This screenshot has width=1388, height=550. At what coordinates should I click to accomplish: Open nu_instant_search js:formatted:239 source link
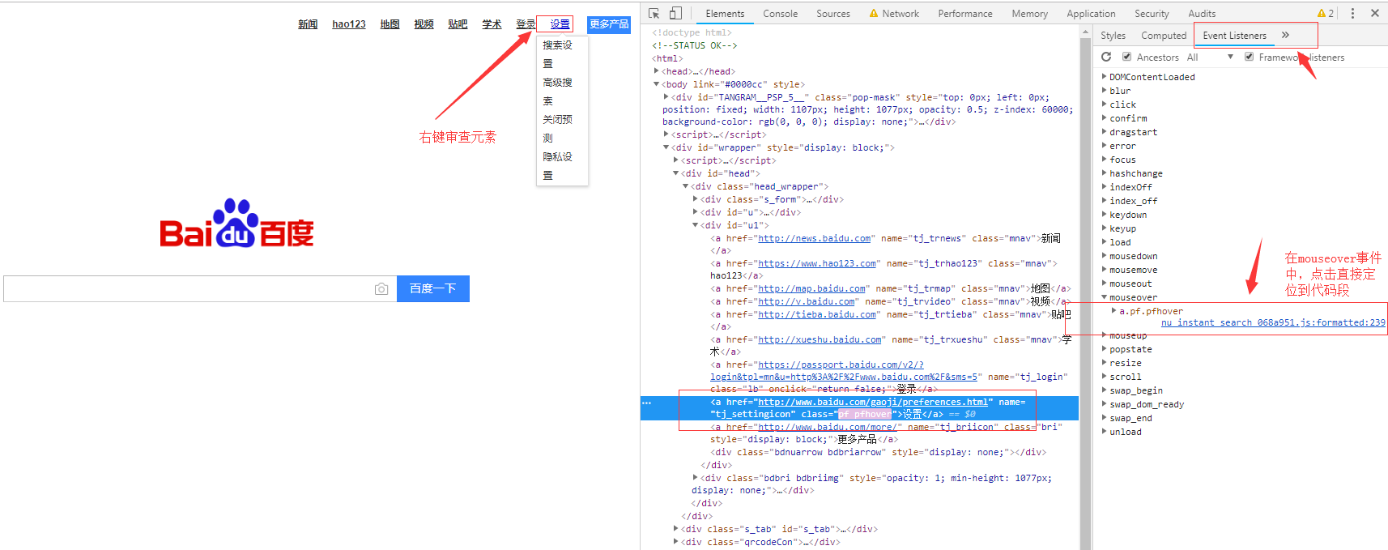click(1273, 322)
